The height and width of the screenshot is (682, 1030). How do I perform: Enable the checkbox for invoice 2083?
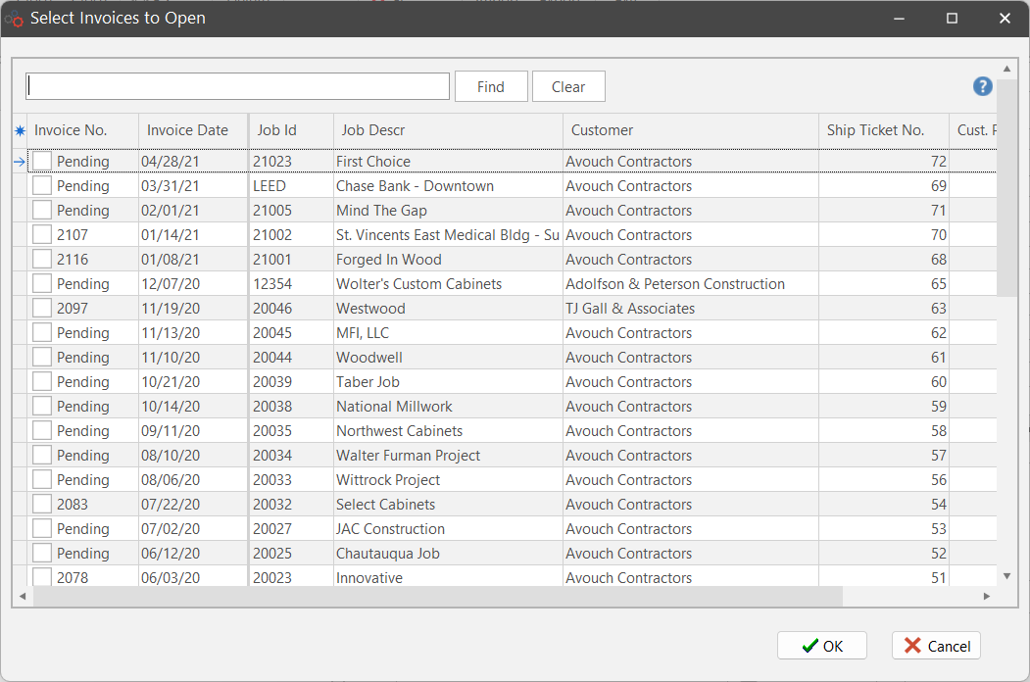click(x=42, y=505)
